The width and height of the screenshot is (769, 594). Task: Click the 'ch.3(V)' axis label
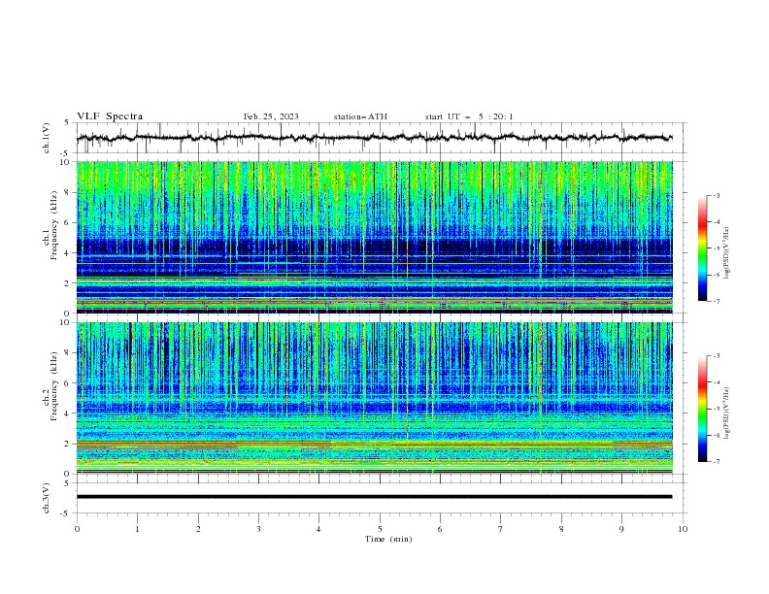click(x=47, y=498)
